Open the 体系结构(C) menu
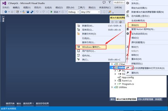 click(105, 8)
